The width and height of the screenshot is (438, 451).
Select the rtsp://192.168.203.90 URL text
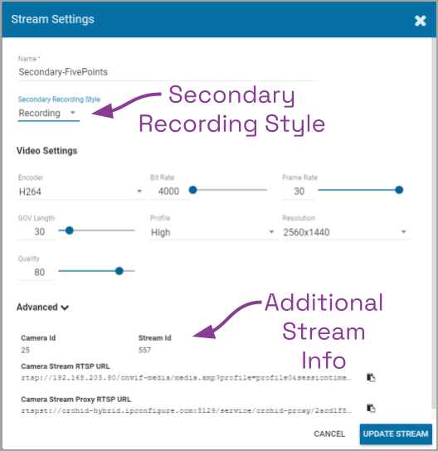coord(186,378)
